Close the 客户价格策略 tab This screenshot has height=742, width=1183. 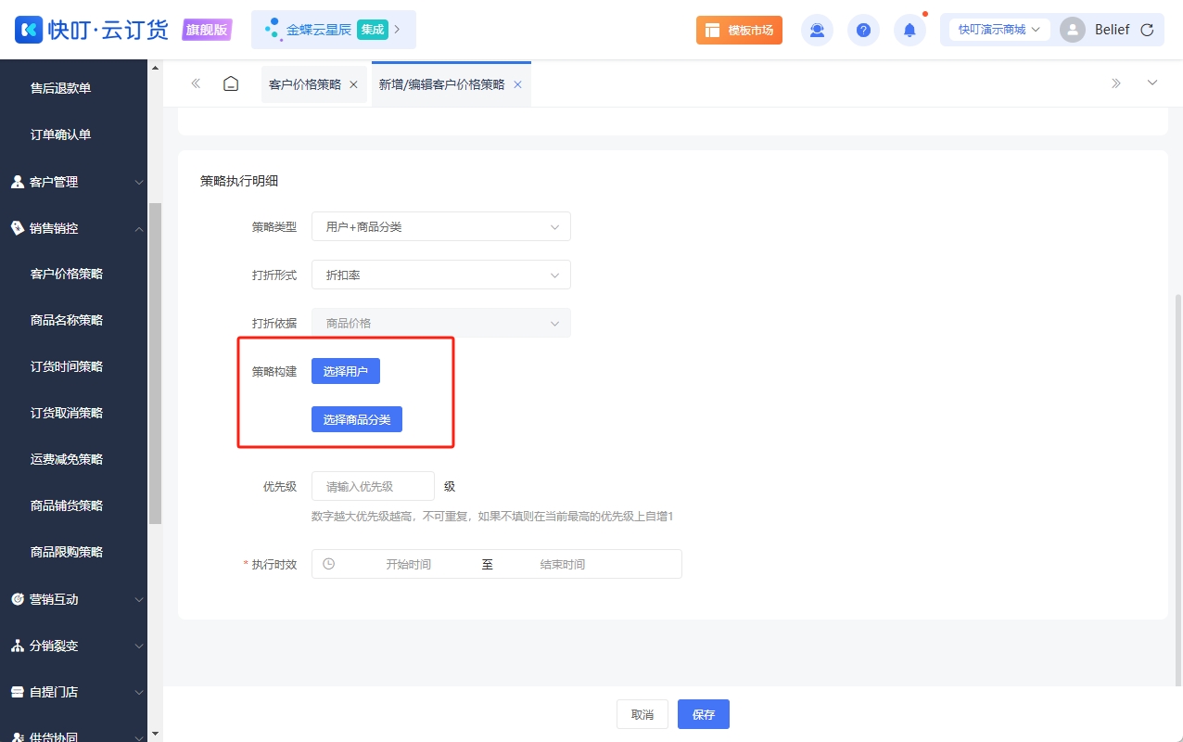click(x=353, y=84)
